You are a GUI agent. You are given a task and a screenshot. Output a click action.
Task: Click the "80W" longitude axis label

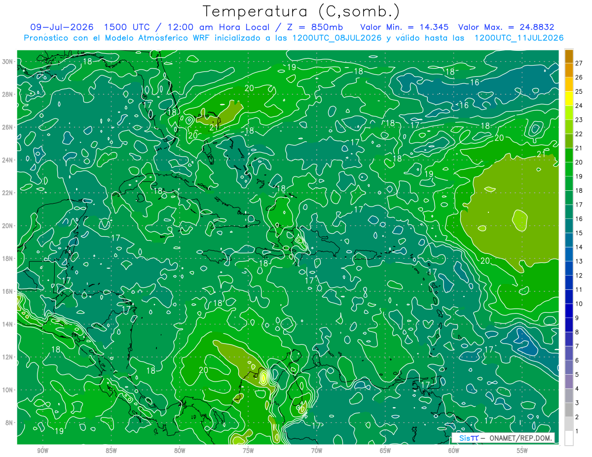tap(180, 451)
